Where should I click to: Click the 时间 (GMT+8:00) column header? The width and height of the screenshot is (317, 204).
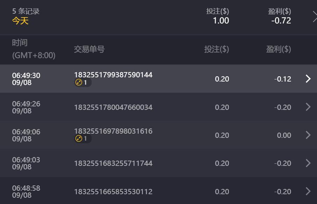click(x=34, y=49)
